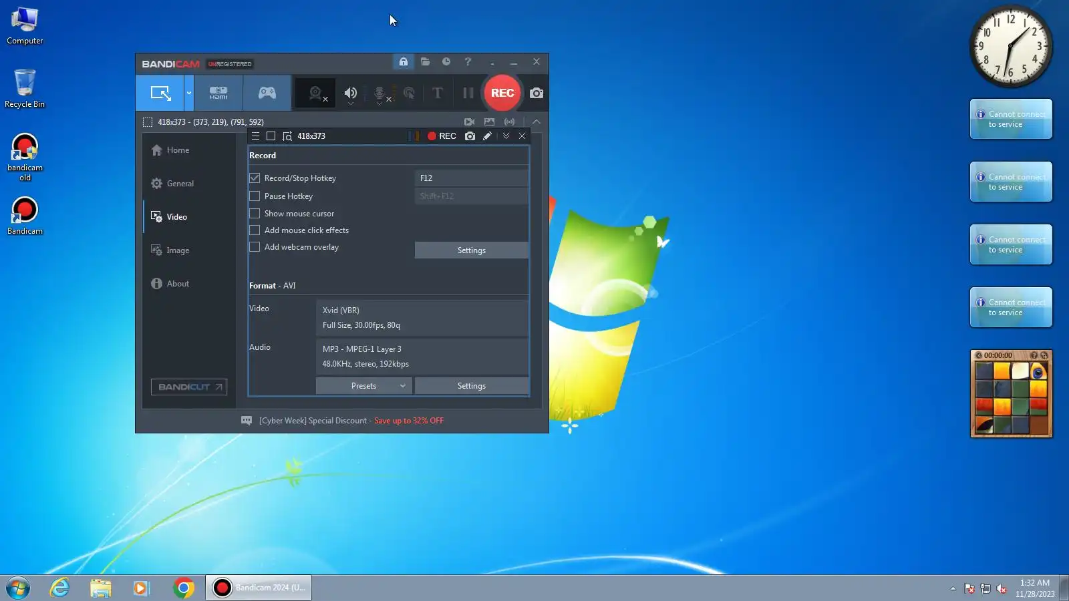Open Record section Settings button
This screenshot has width=1069, height=601.
(x=472, y=250)
